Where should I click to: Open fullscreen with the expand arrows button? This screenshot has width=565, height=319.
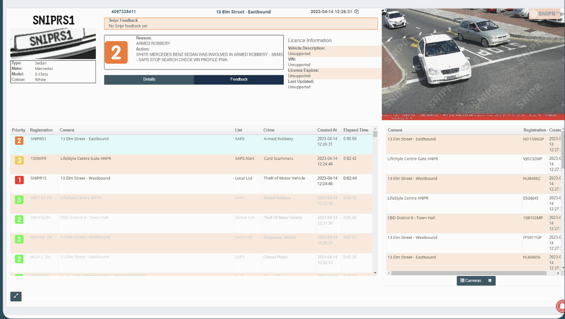tap(16, 297)
